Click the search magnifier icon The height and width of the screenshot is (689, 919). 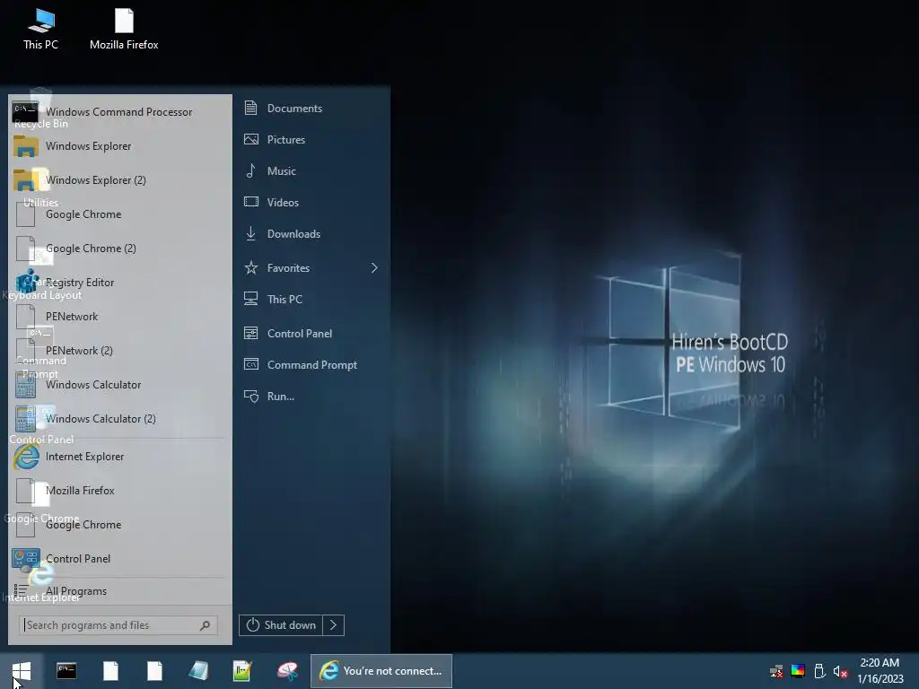point(205,625)
